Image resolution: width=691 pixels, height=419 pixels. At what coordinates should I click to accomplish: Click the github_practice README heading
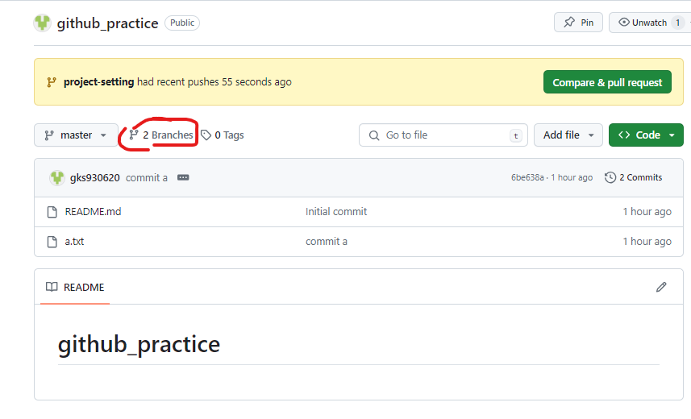[x=139, y=344]
